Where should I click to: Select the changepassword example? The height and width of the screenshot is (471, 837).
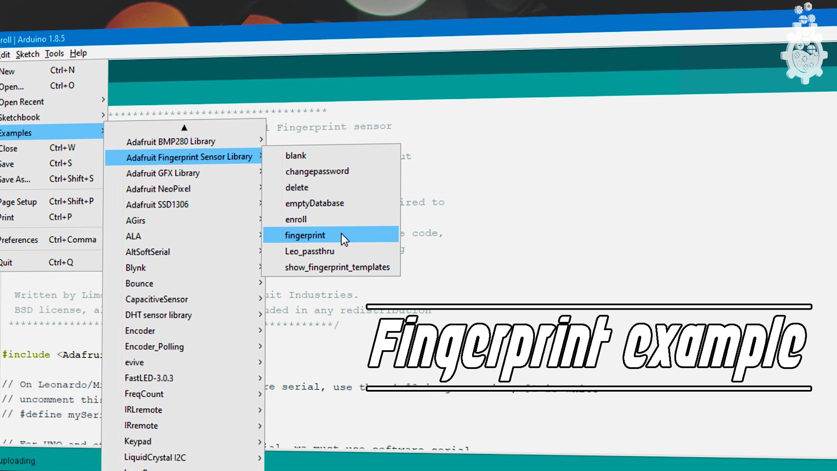(317, 171)
